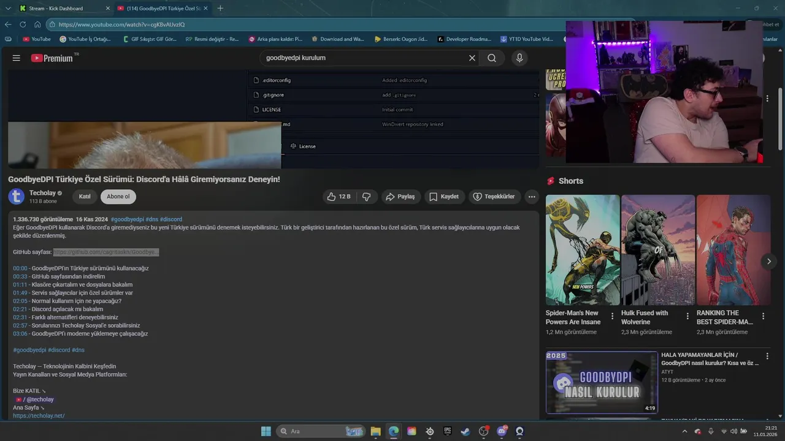Open the Teşekkürler super thanks button
Screen dimensions: 785x441
[494, 197]
